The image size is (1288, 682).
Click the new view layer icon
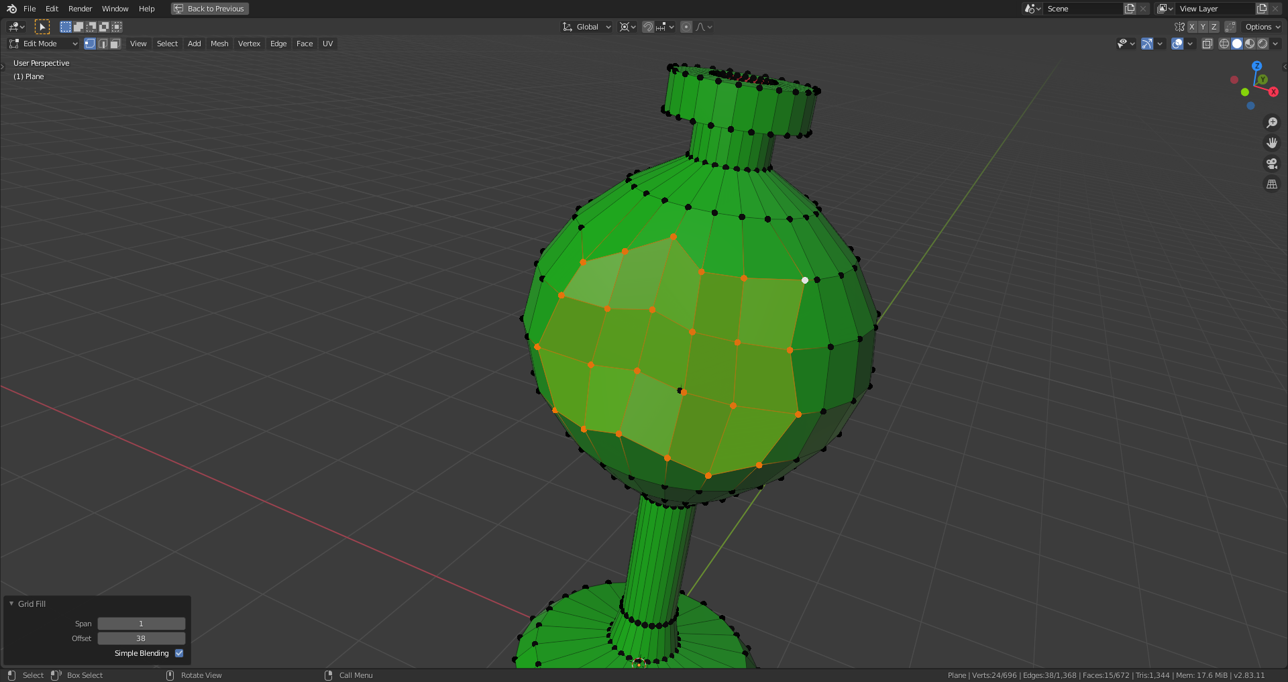tap(1263, 9)
